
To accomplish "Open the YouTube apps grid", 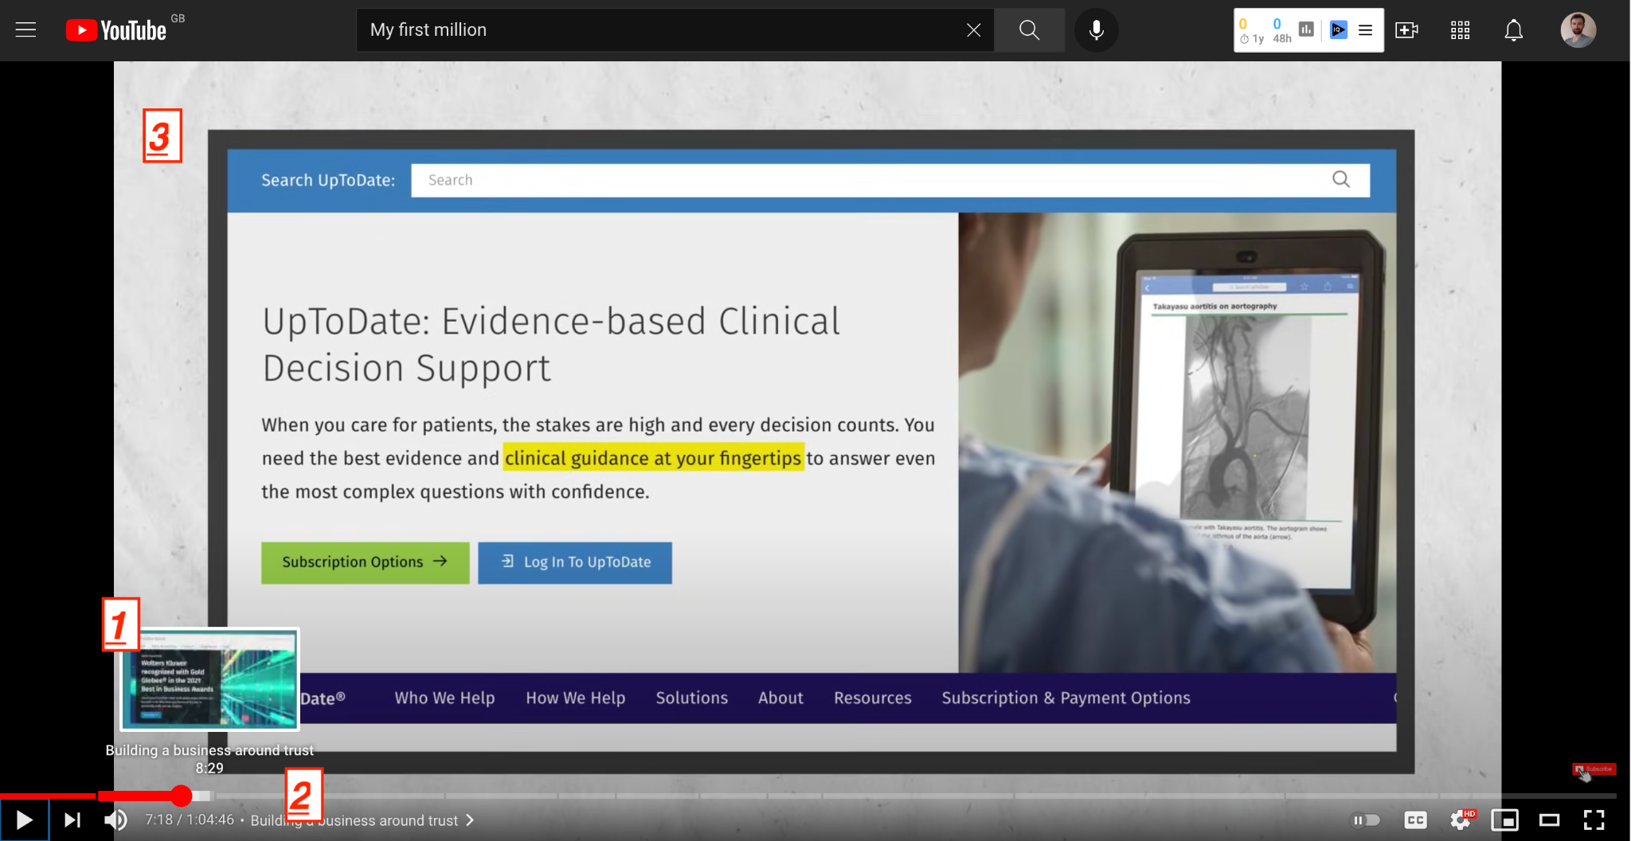I will (x=1460, y=30).
